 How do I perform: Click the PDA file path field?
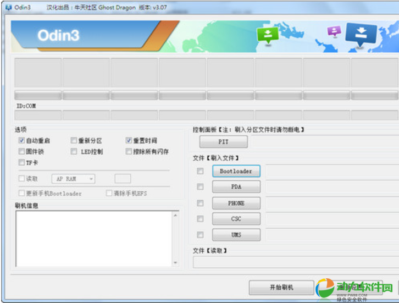(332, 188)
